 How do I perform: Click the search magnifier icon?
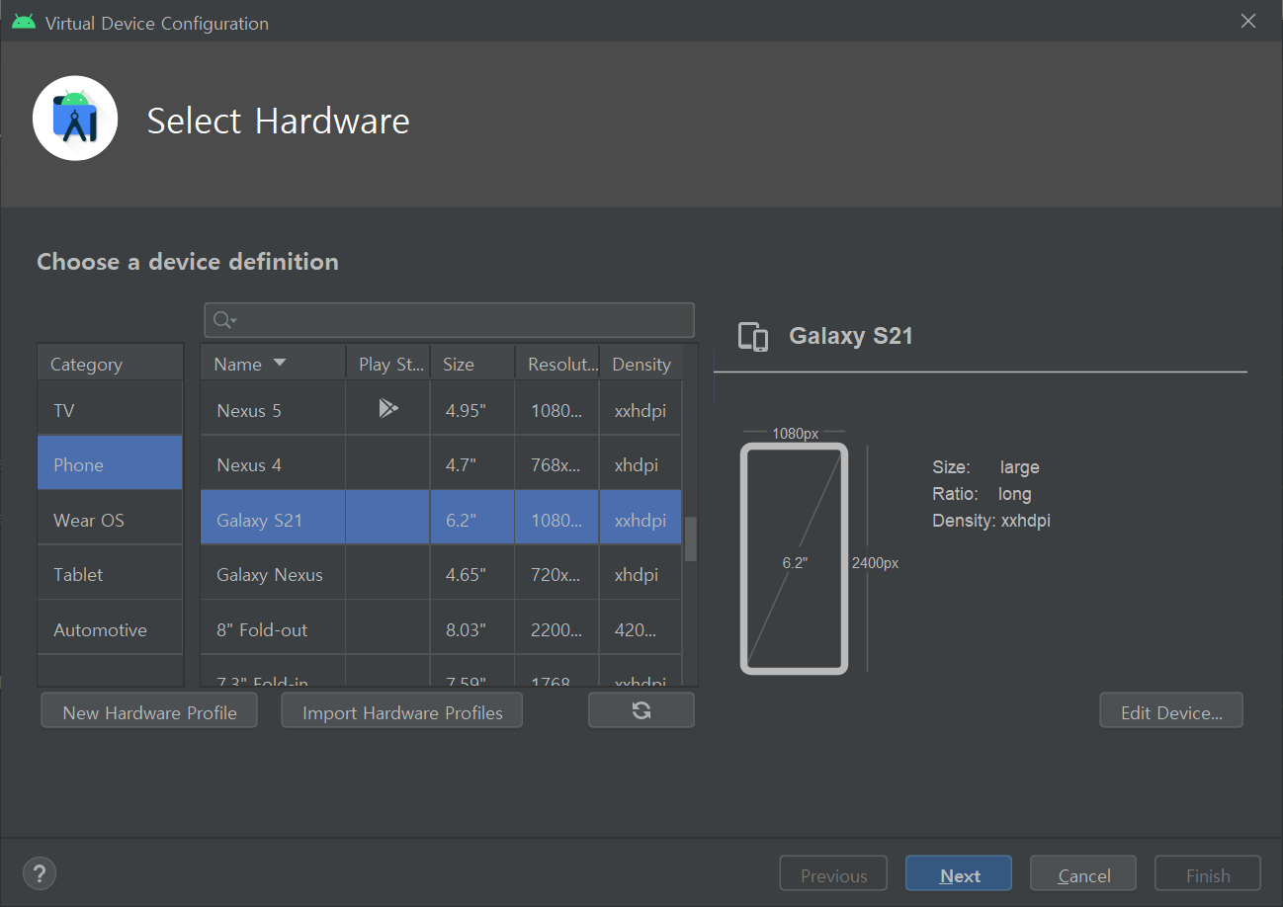pyautogui.click(x=223, y=320)
